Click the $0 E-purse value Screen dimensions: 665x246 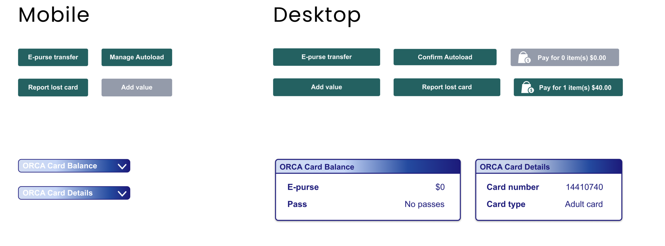[x=440, y=187]
